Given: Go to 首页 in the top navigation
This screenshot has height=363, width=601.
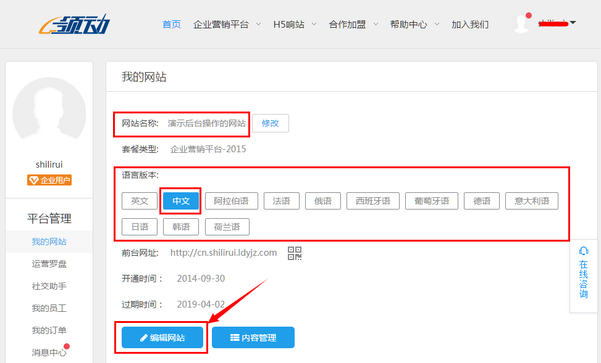Looking at the screenshot, I should tap(171, 24).
